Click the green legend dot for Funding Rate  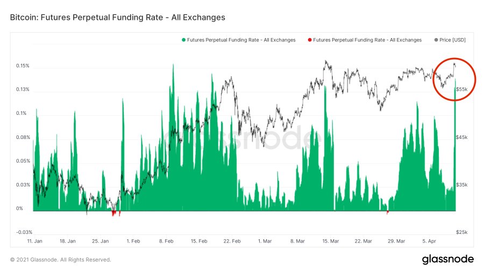click(x=184, y=40)
